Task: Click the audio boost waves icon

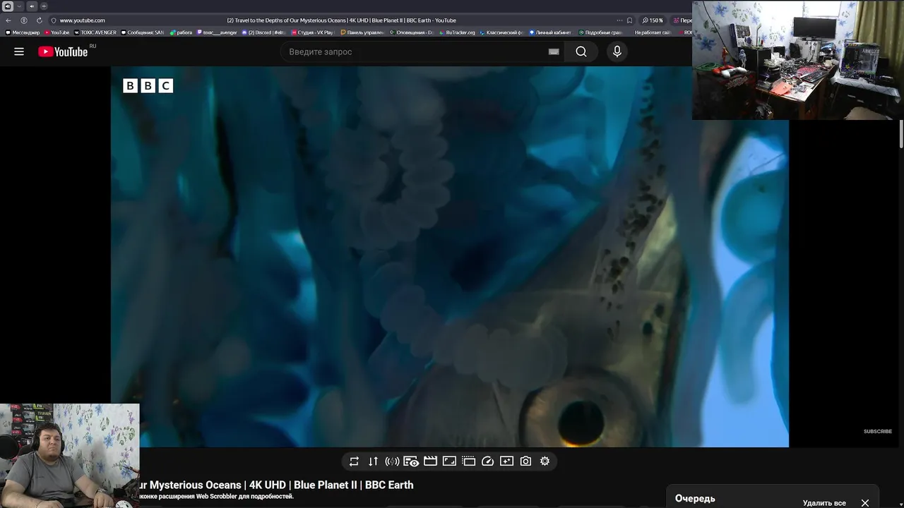Action: coord(392,461)
